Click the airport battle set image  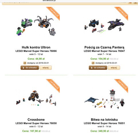point(104,99)
